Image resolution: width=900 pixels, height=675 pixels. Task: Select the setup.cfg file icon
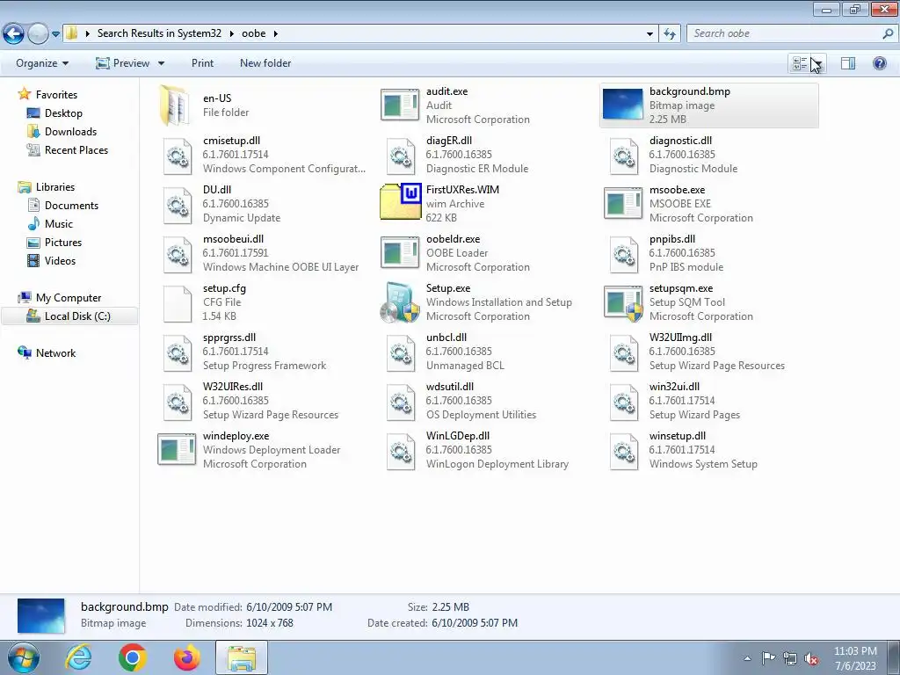(178, 303)
